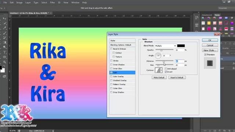Enable the Contour sub-option checkbox
The width and height of the screenshot is (235, 132).
114,53
